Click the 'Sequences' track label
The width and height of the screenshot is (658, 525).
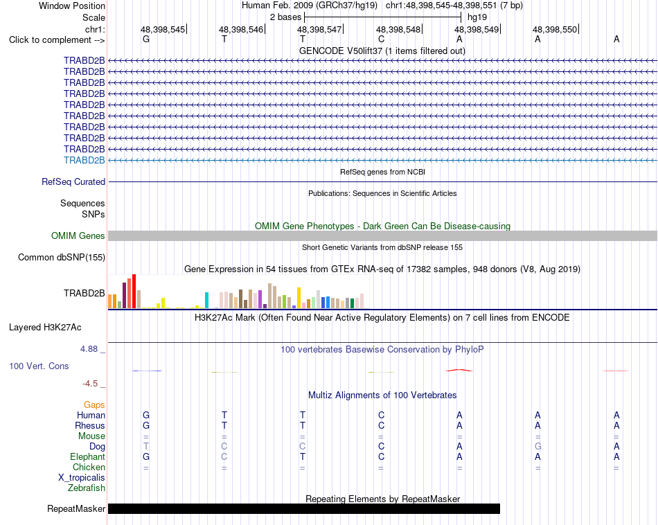(82, 204)
